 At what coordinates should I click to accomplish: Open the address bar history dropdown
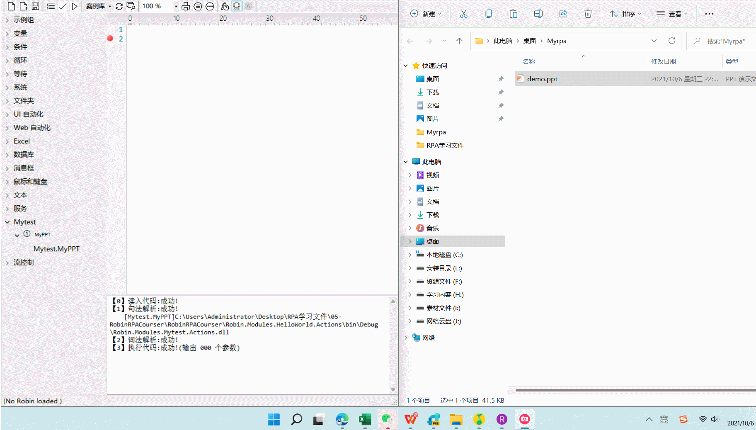pos(654,41)
